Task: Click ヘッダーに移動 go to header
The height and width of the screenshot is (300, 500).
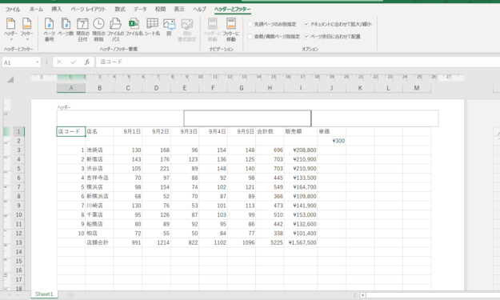Action: pyautogui.click(x=212, y=30)
